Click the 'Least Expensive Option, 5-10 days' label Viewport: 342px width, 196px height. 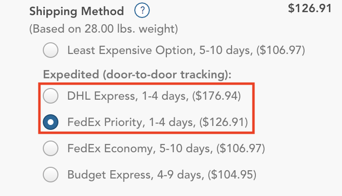160,51
